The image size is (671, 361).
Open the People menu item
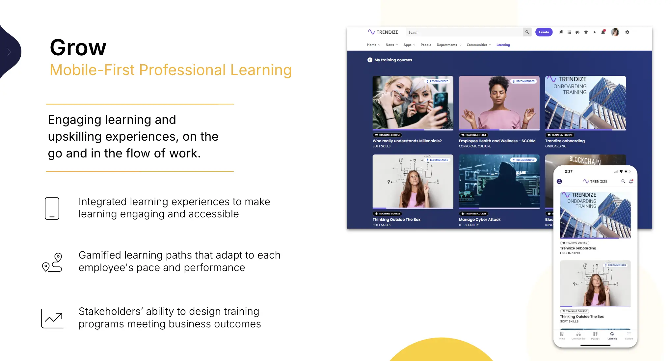(x=426, y=45)
